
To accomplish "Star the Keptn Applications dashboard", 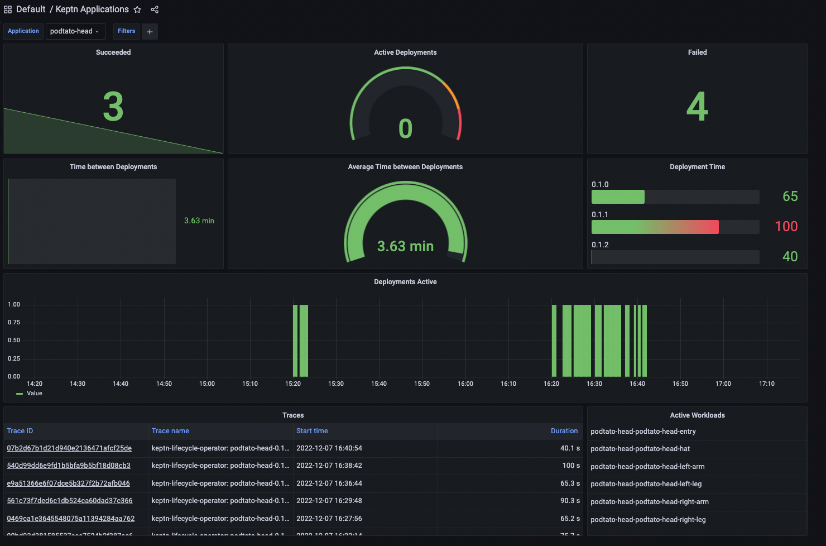I will (x=137, y=9).
